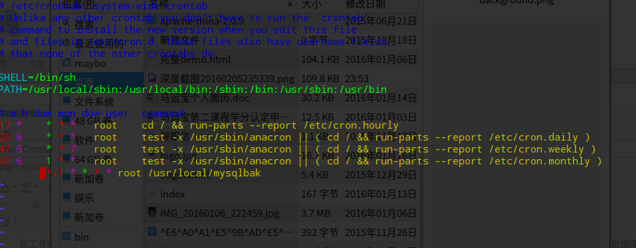Viewport: 636px width, 248px height.
Task: Open text color A dropdown in background editor
Action: tap(15, 186)
